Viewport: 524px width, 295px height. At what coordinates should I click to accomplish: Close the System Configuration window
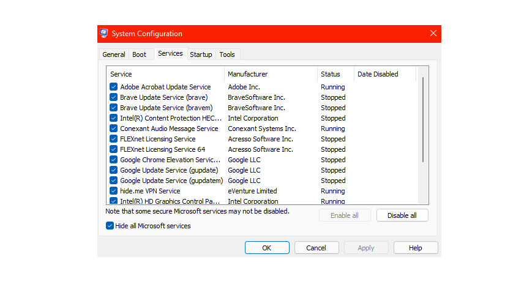coord(433,33)
